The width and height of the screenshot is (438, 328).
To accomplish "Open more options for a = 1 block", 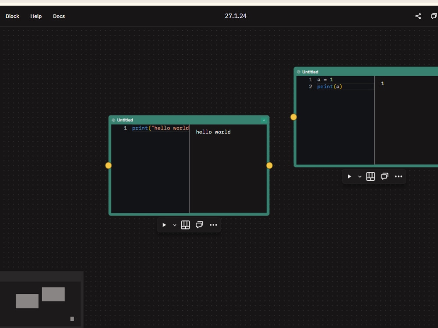I will 398,176.
